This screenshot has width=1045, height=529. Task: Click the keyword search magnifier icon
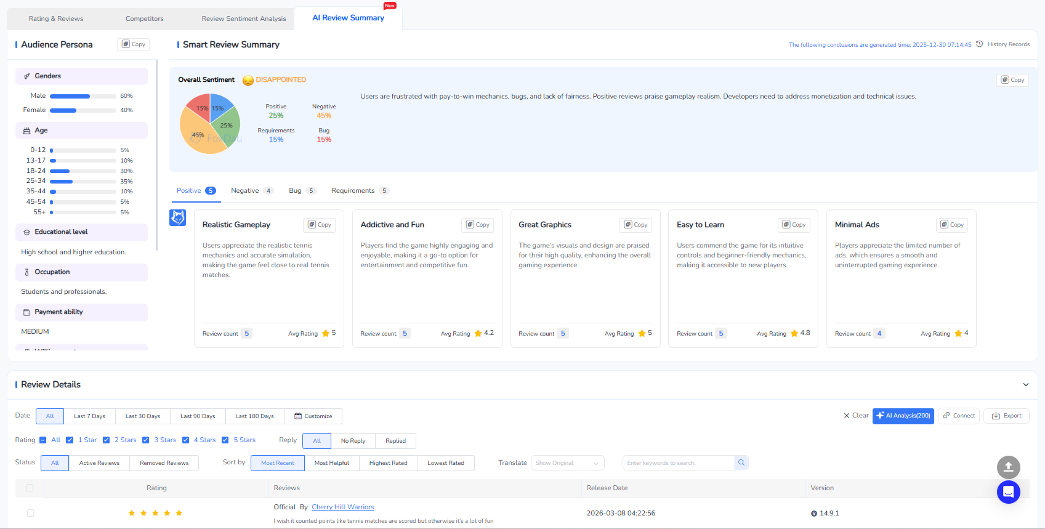741,462
